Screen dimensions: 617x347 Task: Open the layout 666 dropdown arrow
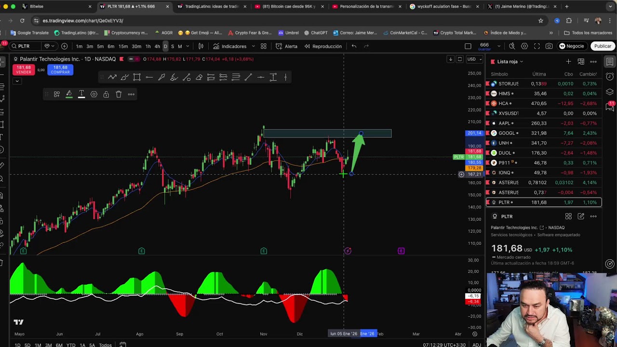pos(499,46)
